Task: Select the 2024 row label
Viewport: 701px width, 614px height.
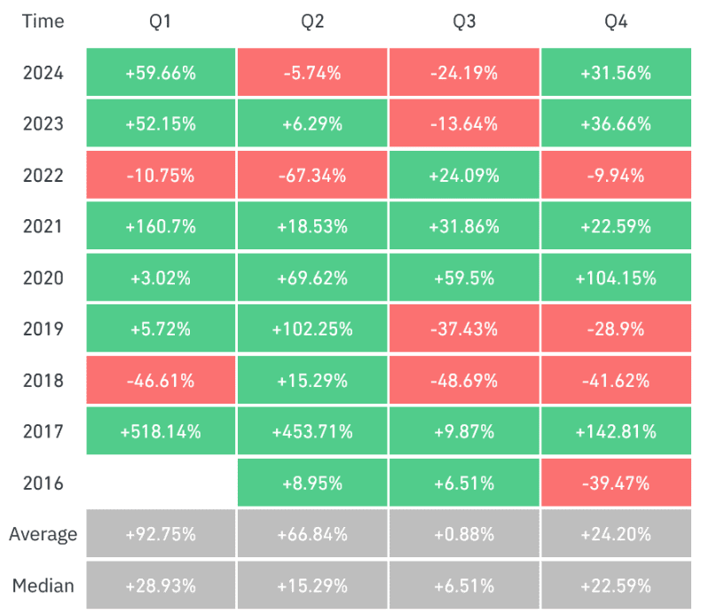Action: 43,73
